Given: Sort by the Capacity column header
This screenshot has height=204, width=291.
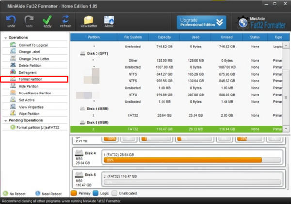Looking at the screenshot, I should click(163, 37).
